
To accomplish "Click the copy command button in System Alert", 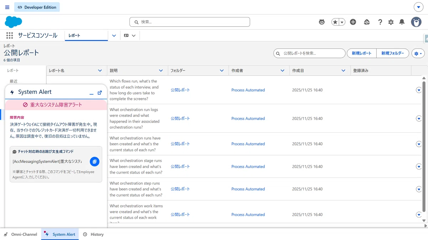I will (x=95, y=161).
